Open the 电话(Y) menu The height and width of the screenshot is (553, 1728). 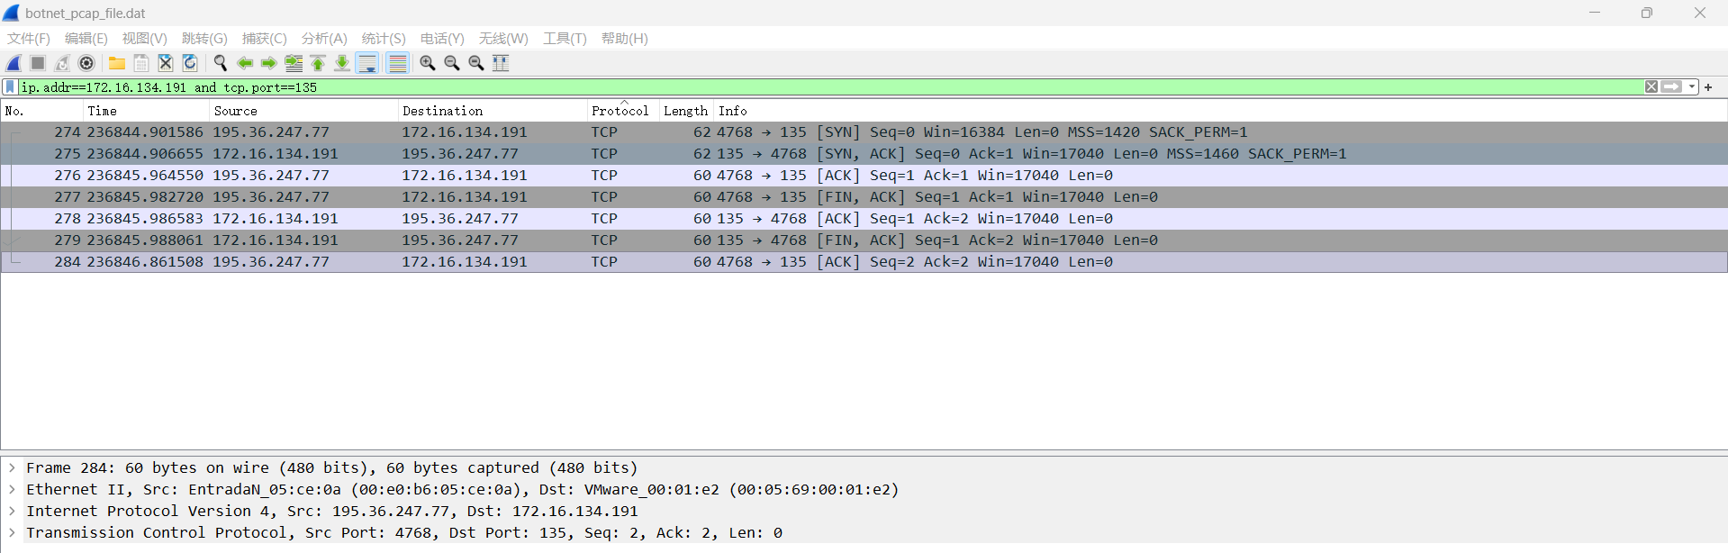click(x=442, y=39)
